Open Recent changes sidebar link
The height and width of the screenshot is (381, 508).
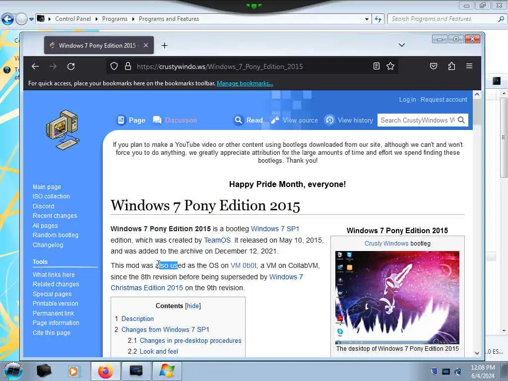pos(55,216)
